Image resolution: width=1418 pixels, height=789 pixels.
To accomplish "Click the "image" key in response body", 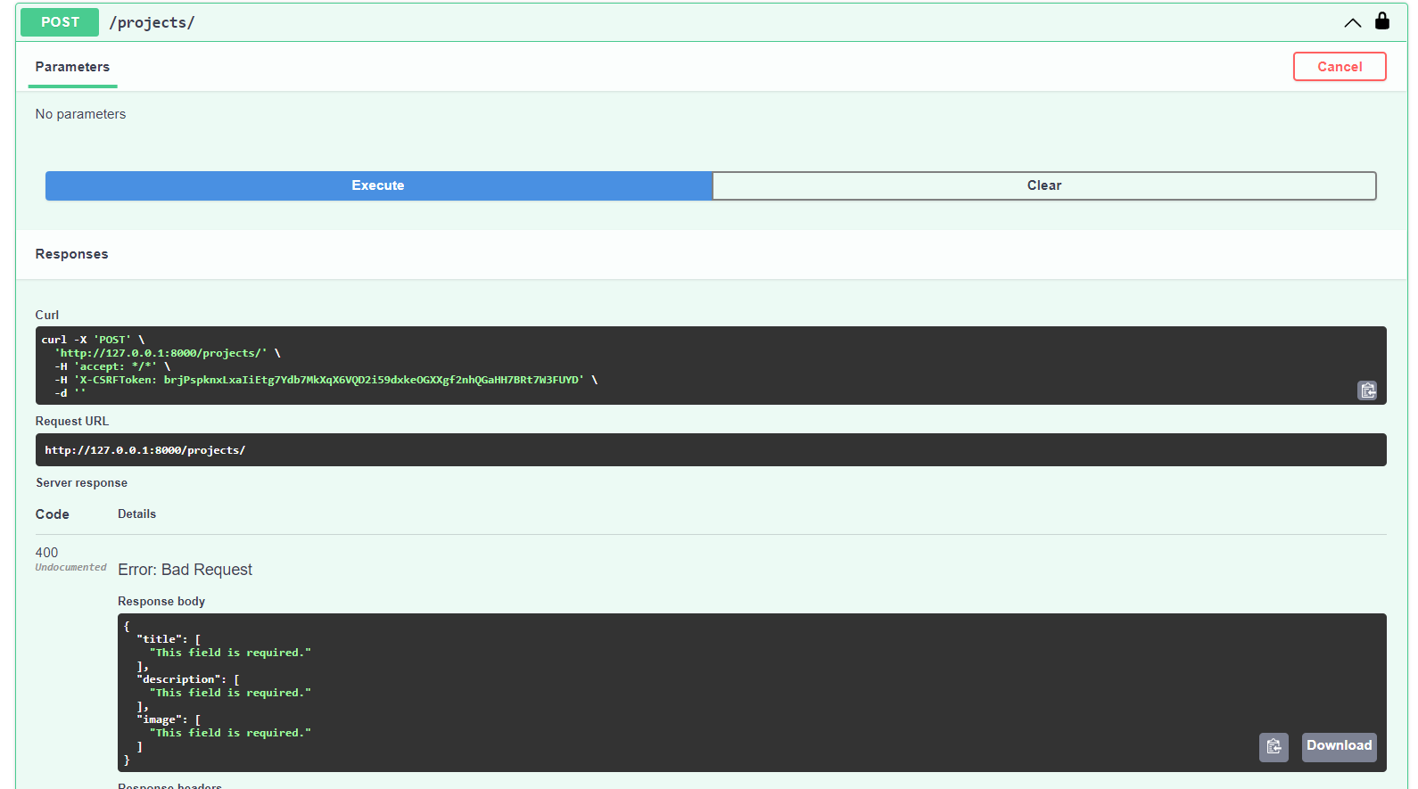I will [x=160, y=719].
